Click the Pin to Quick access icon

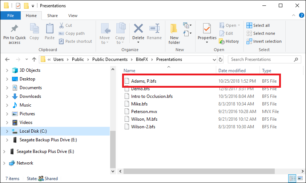coord(15,29)
